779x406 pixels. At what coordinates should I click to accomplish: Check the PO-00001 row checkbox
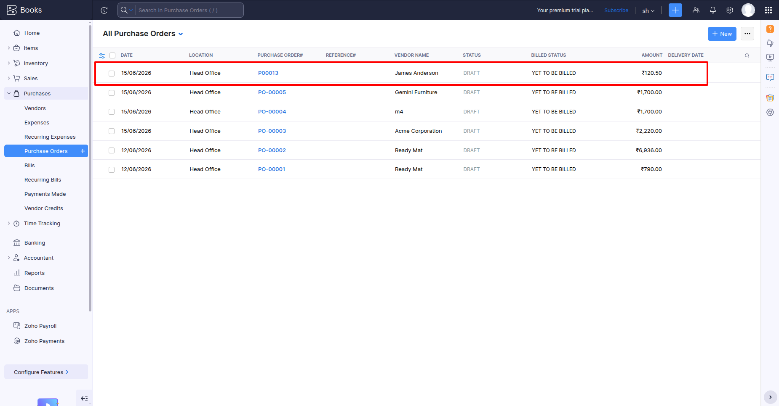coord(112,169)
